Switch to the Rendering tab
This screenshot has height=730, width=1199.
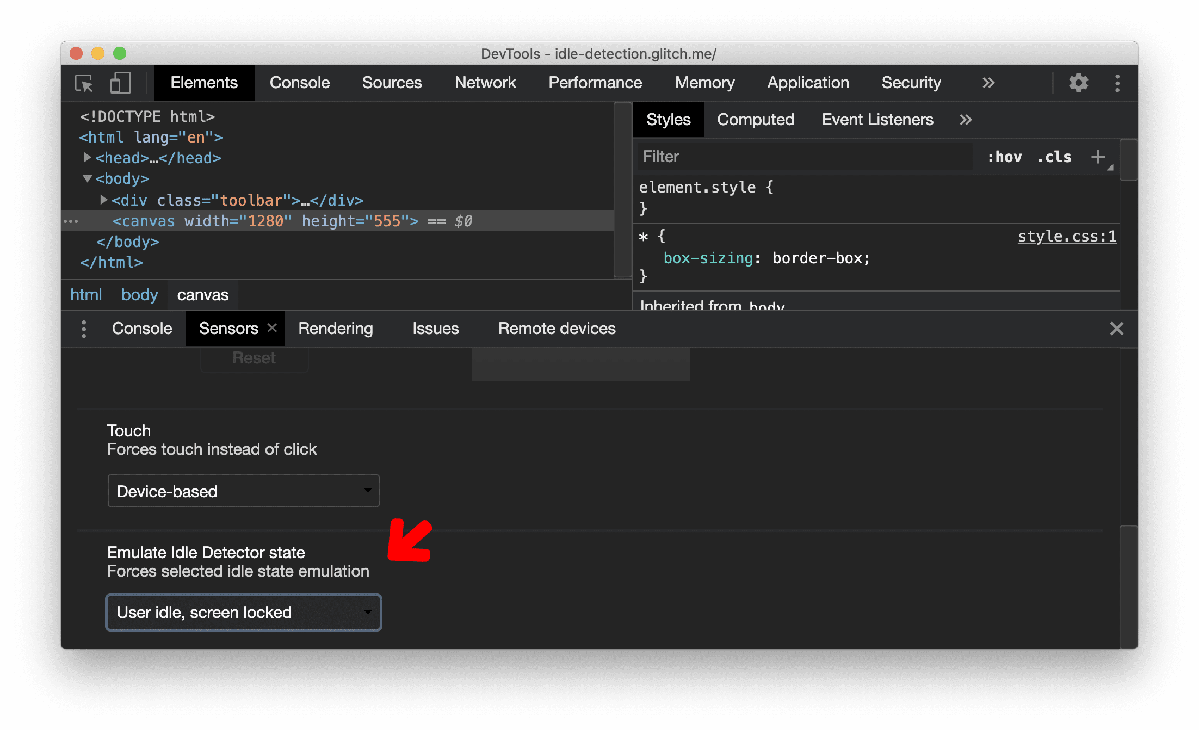[335, 328]
